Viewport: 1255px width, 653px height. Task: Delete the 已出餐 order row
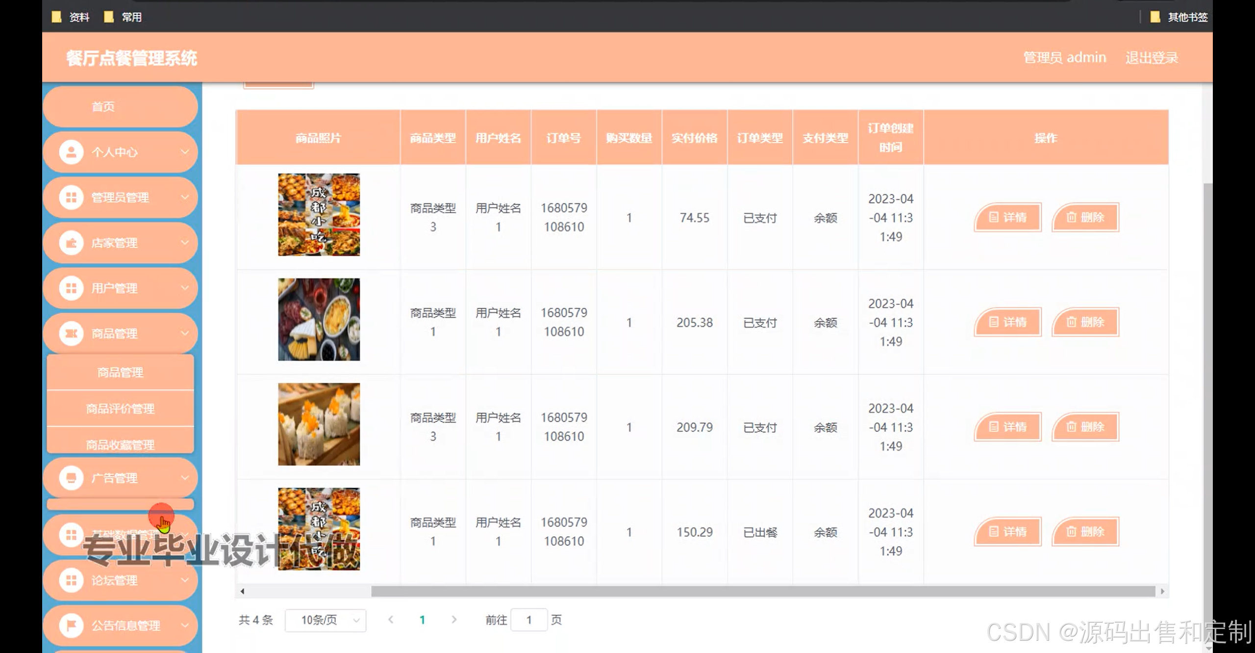1085,531
